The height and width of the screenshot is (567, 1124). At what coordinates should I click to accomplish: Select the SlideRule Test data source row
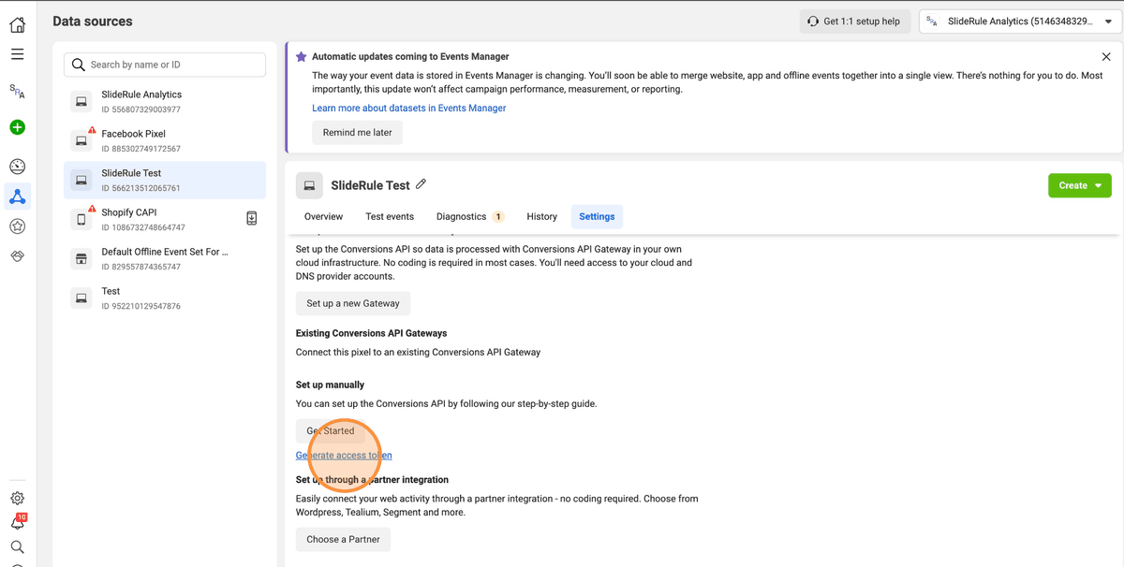(x=165, y=180)
